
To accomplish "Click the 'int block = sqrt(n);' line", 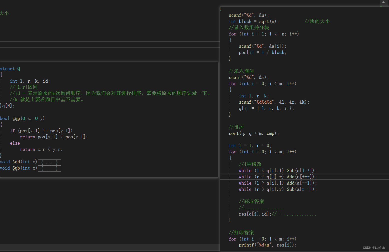I will [x=254, y=21].
